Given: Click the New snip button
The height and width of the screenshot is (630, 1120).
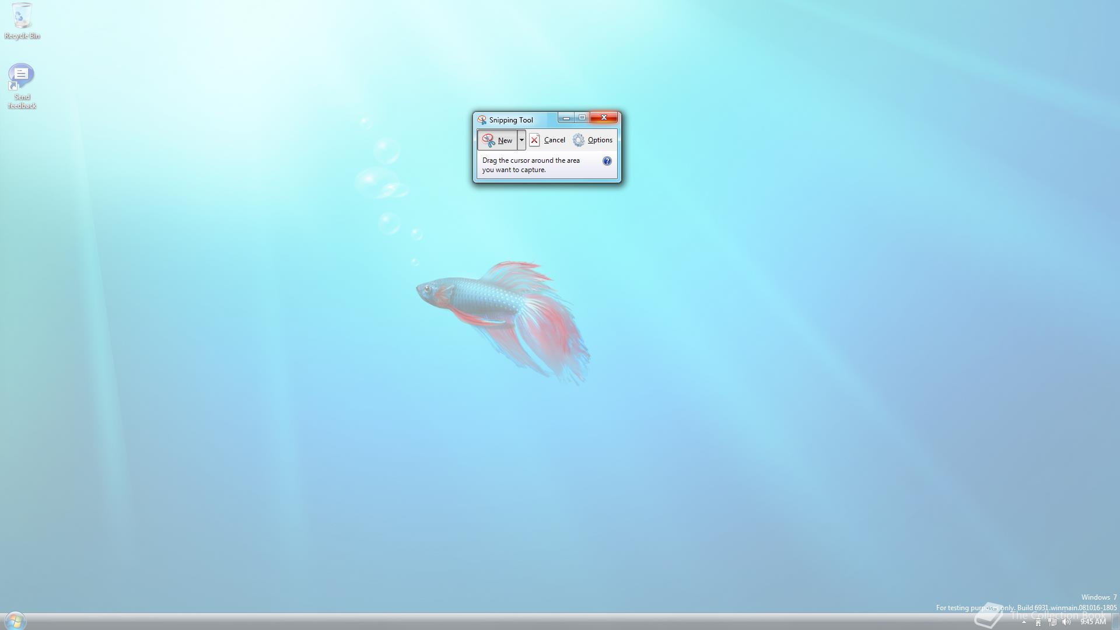Looking at the screenshot, I should coord(498,140).
